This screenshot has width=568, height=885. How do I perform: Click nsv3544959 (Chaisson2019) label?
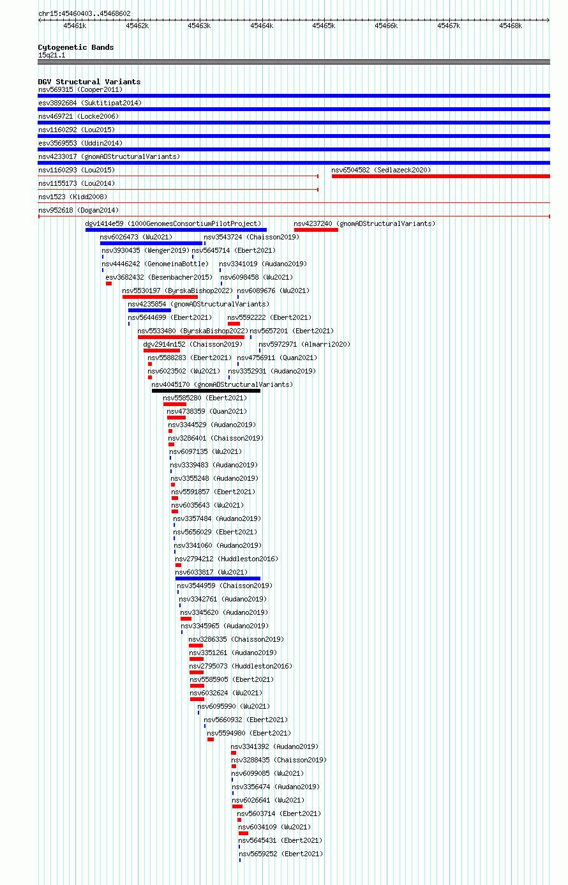click(225, 586)
